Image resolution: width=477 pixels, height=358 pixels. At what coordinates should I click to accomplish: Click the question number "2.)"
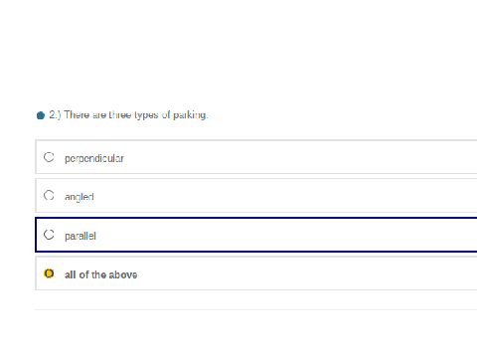55,115
